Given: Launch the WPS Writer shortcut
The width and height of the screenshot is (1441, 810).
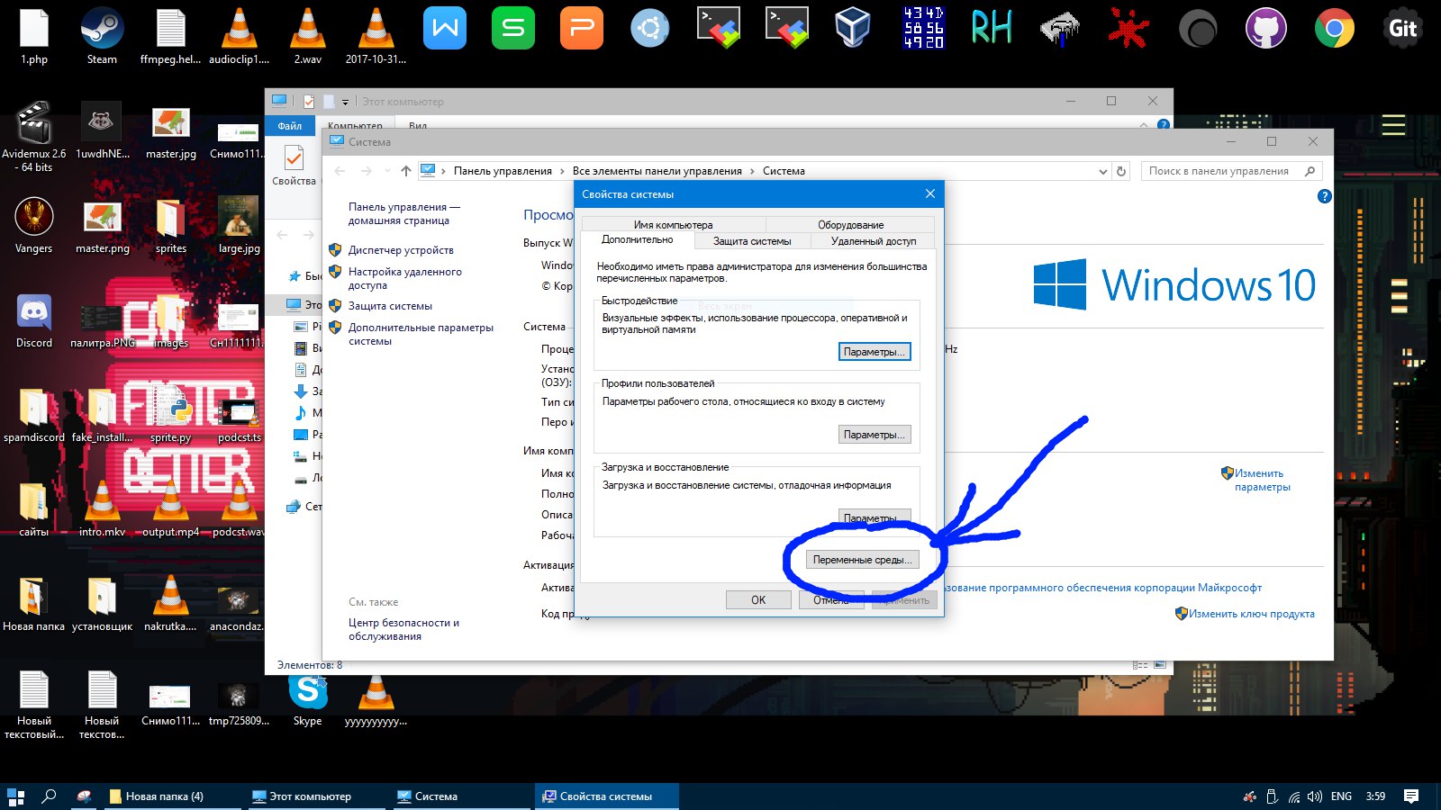Looking at the screenshot, I should 445,28.
